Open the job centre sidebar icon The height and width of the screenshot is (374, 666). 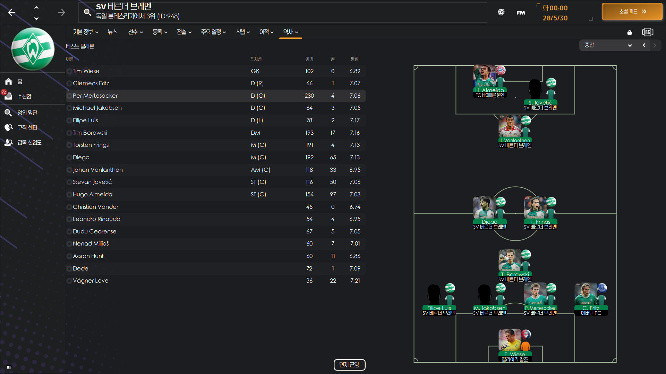click(8, 127)
